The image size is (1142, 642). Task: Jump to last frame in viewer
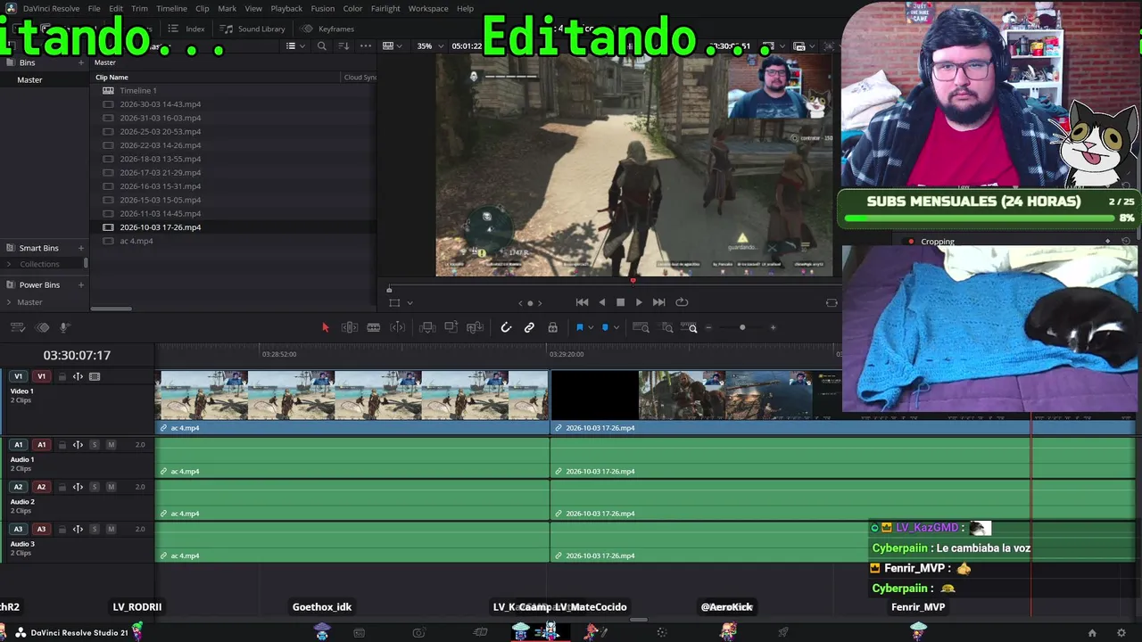click(659, 302)
